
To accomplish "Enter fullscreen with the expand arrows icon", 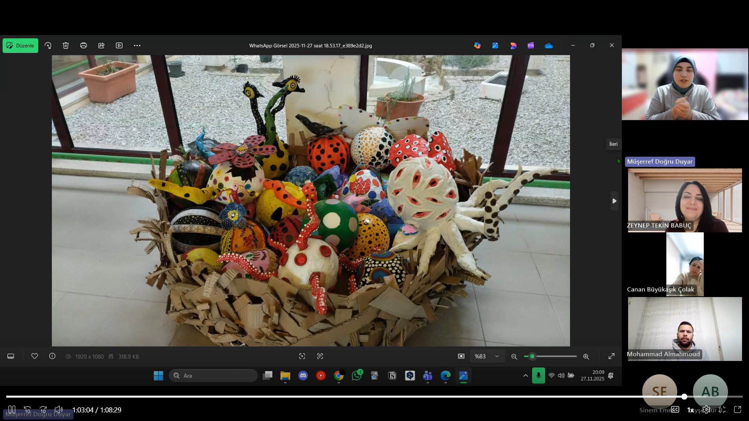I will click(x=611, y=356).
